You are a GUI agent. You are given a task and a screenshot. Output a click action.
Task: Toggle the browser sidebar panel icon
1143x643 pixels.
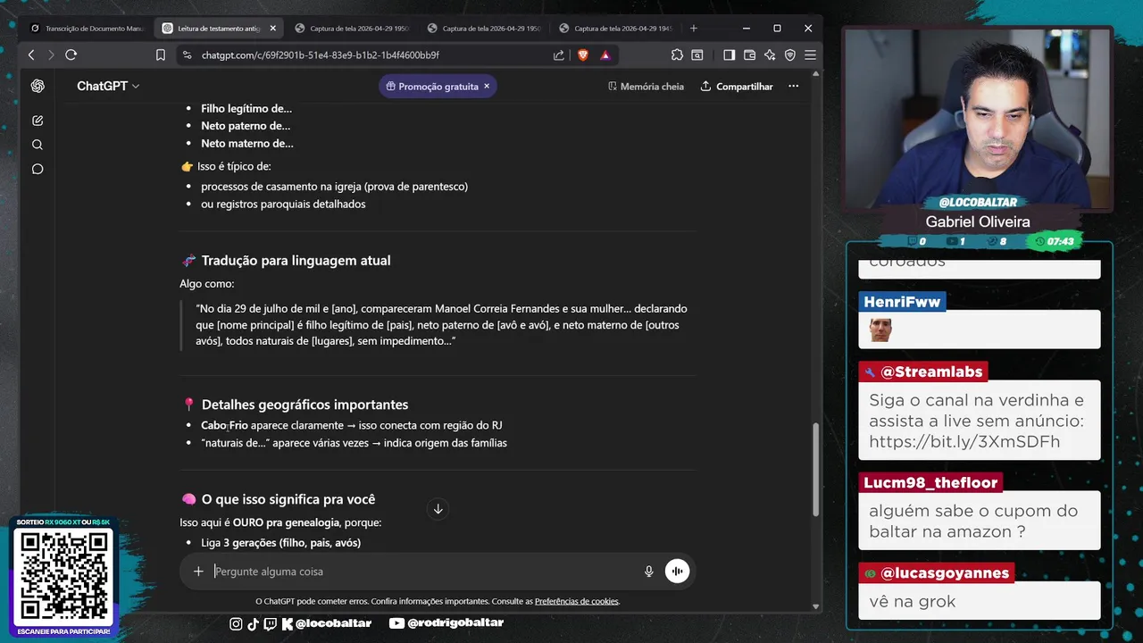click(x=729, y=54)
